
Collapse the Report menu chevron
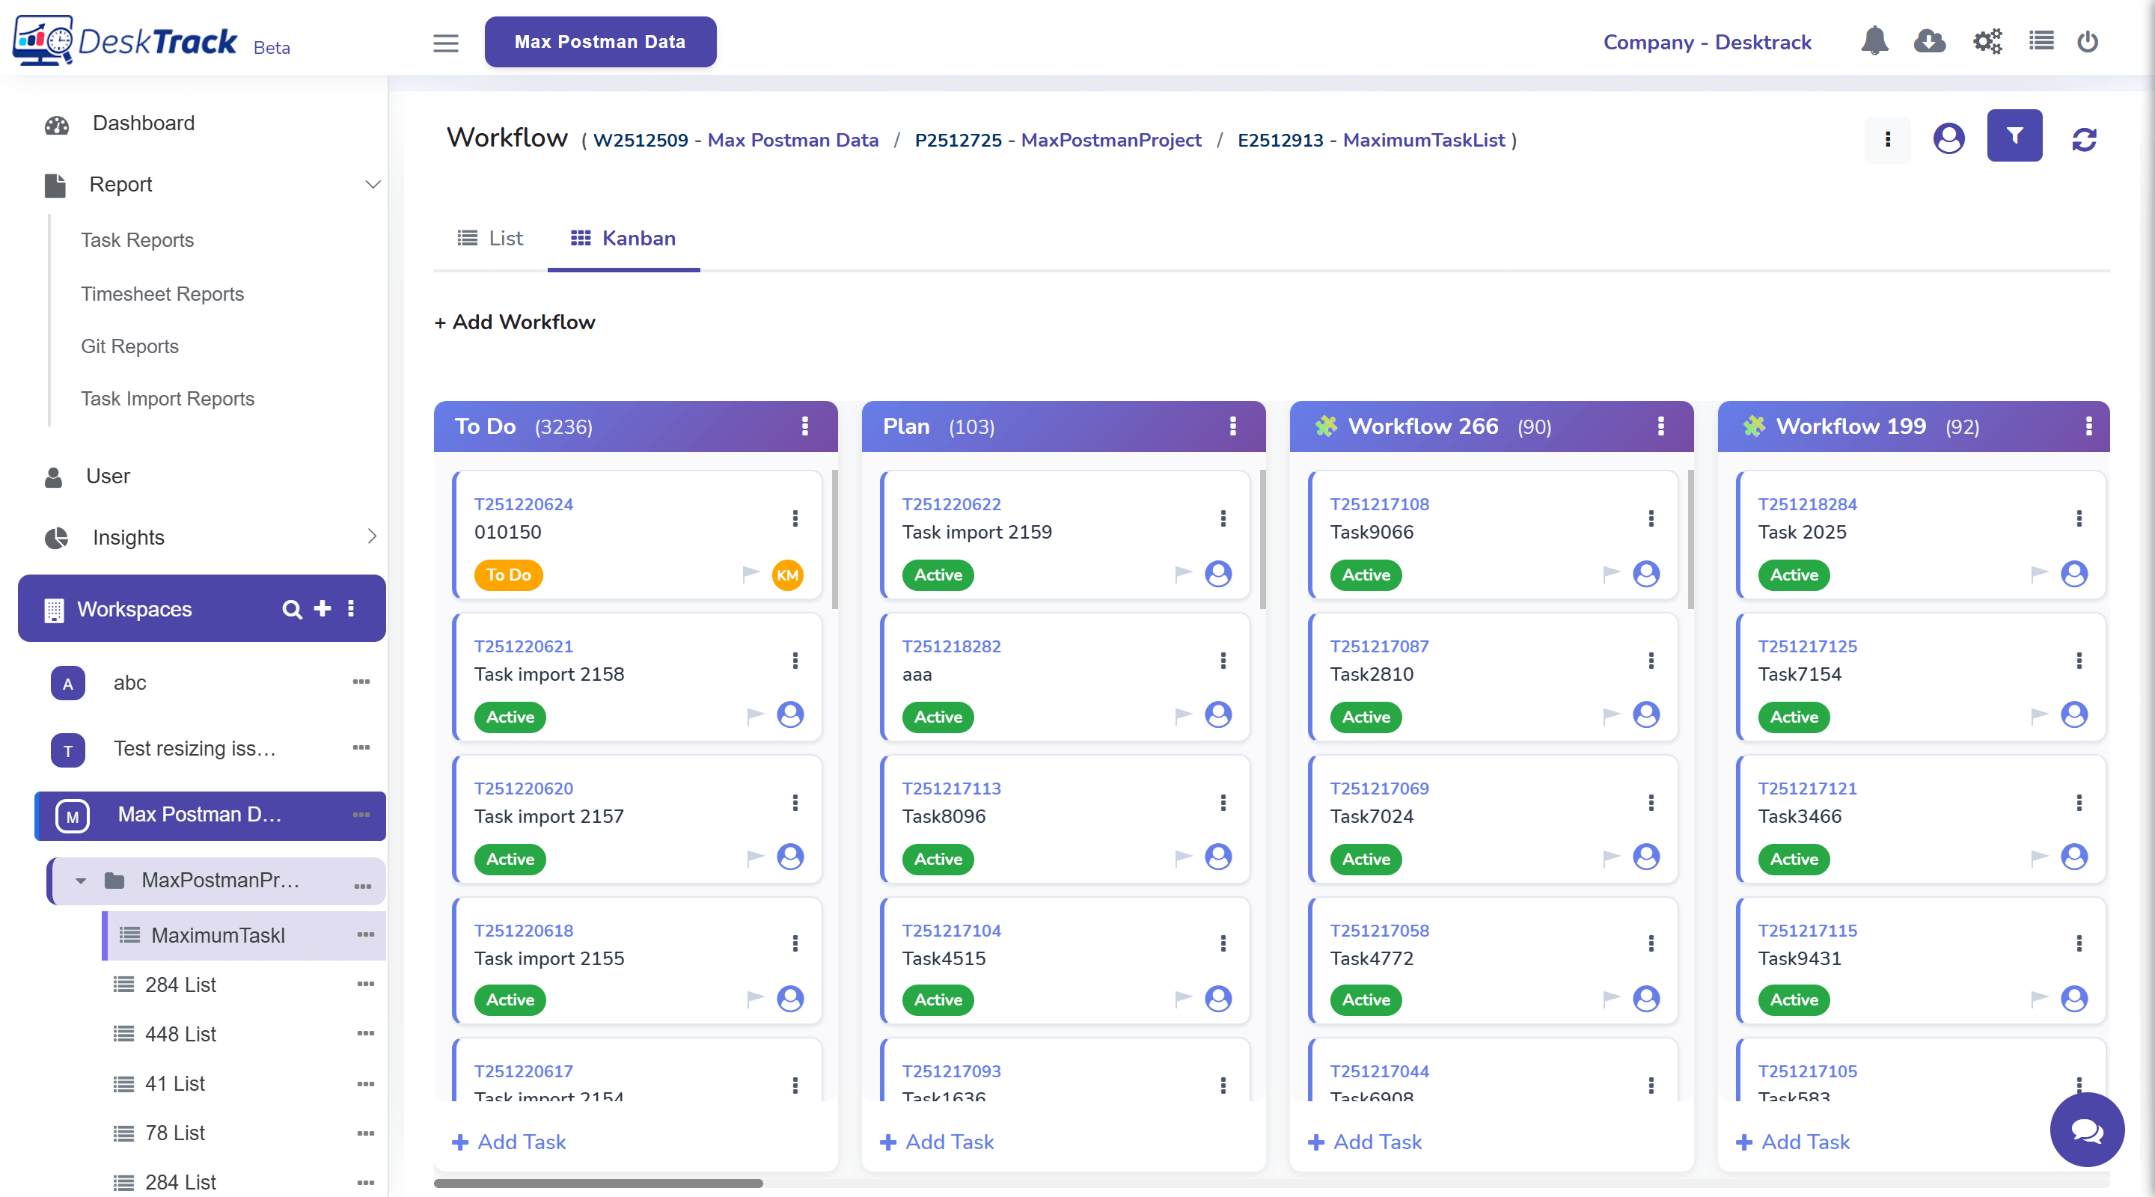click(x=373, y=184)
